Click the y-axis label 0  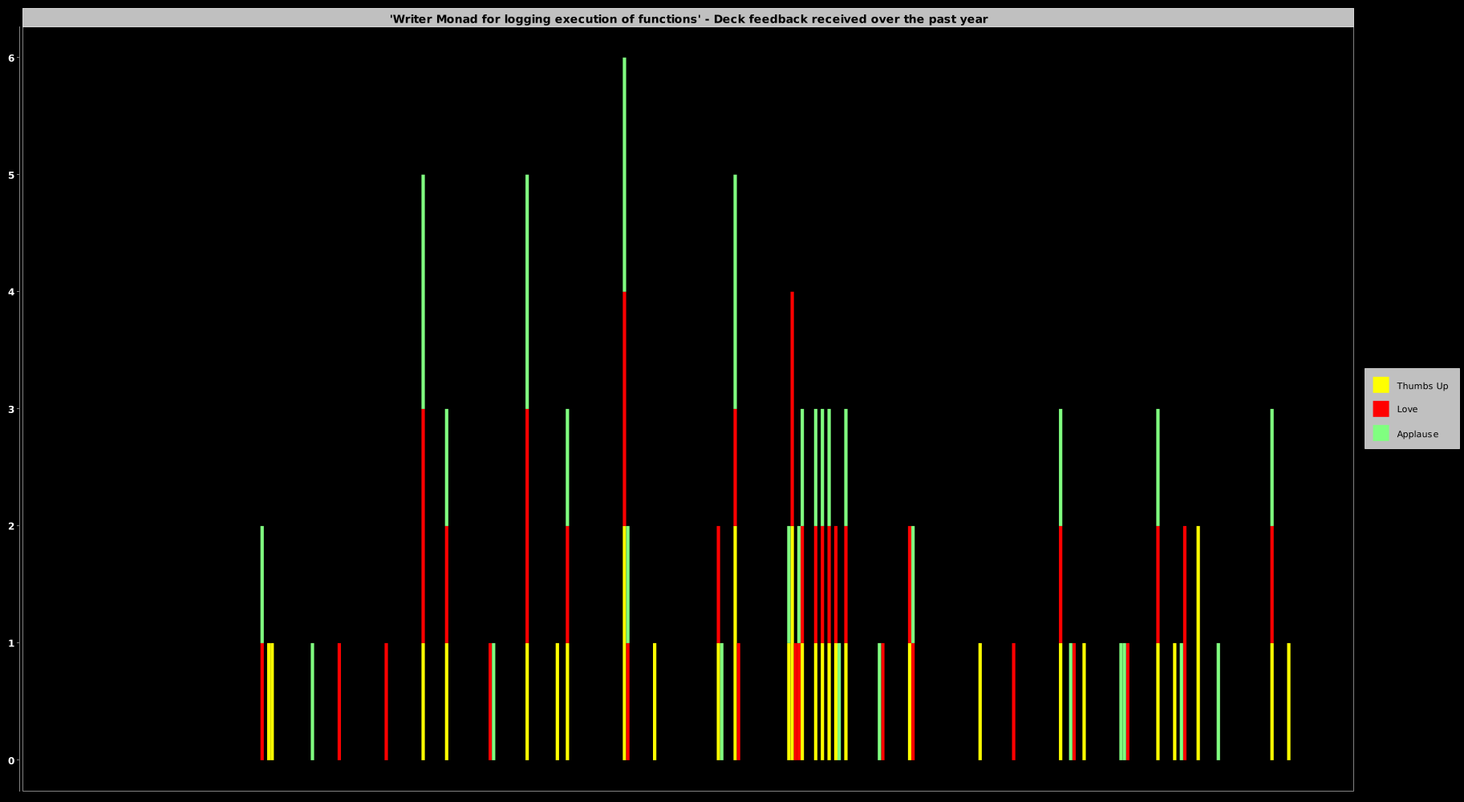click(11, 760)
